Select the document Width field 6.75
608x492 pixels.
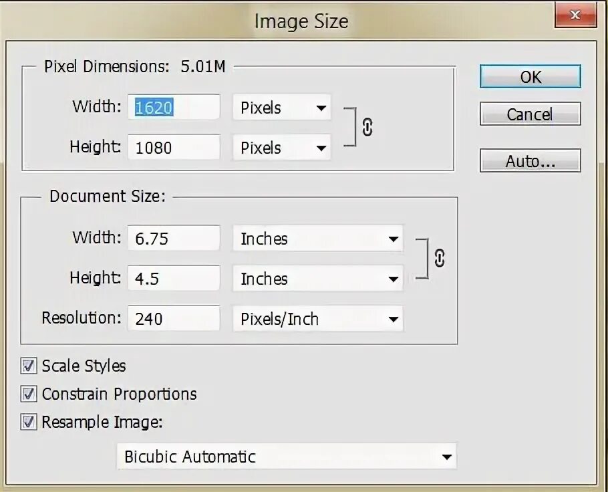pyautogui.click(x=174, y=239)
